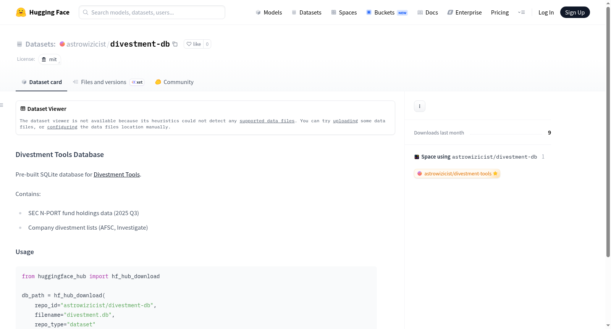Screen dimensions: 611x329
Task: Open the Models page
Action: pyautogui.click(x=269, y=12)
